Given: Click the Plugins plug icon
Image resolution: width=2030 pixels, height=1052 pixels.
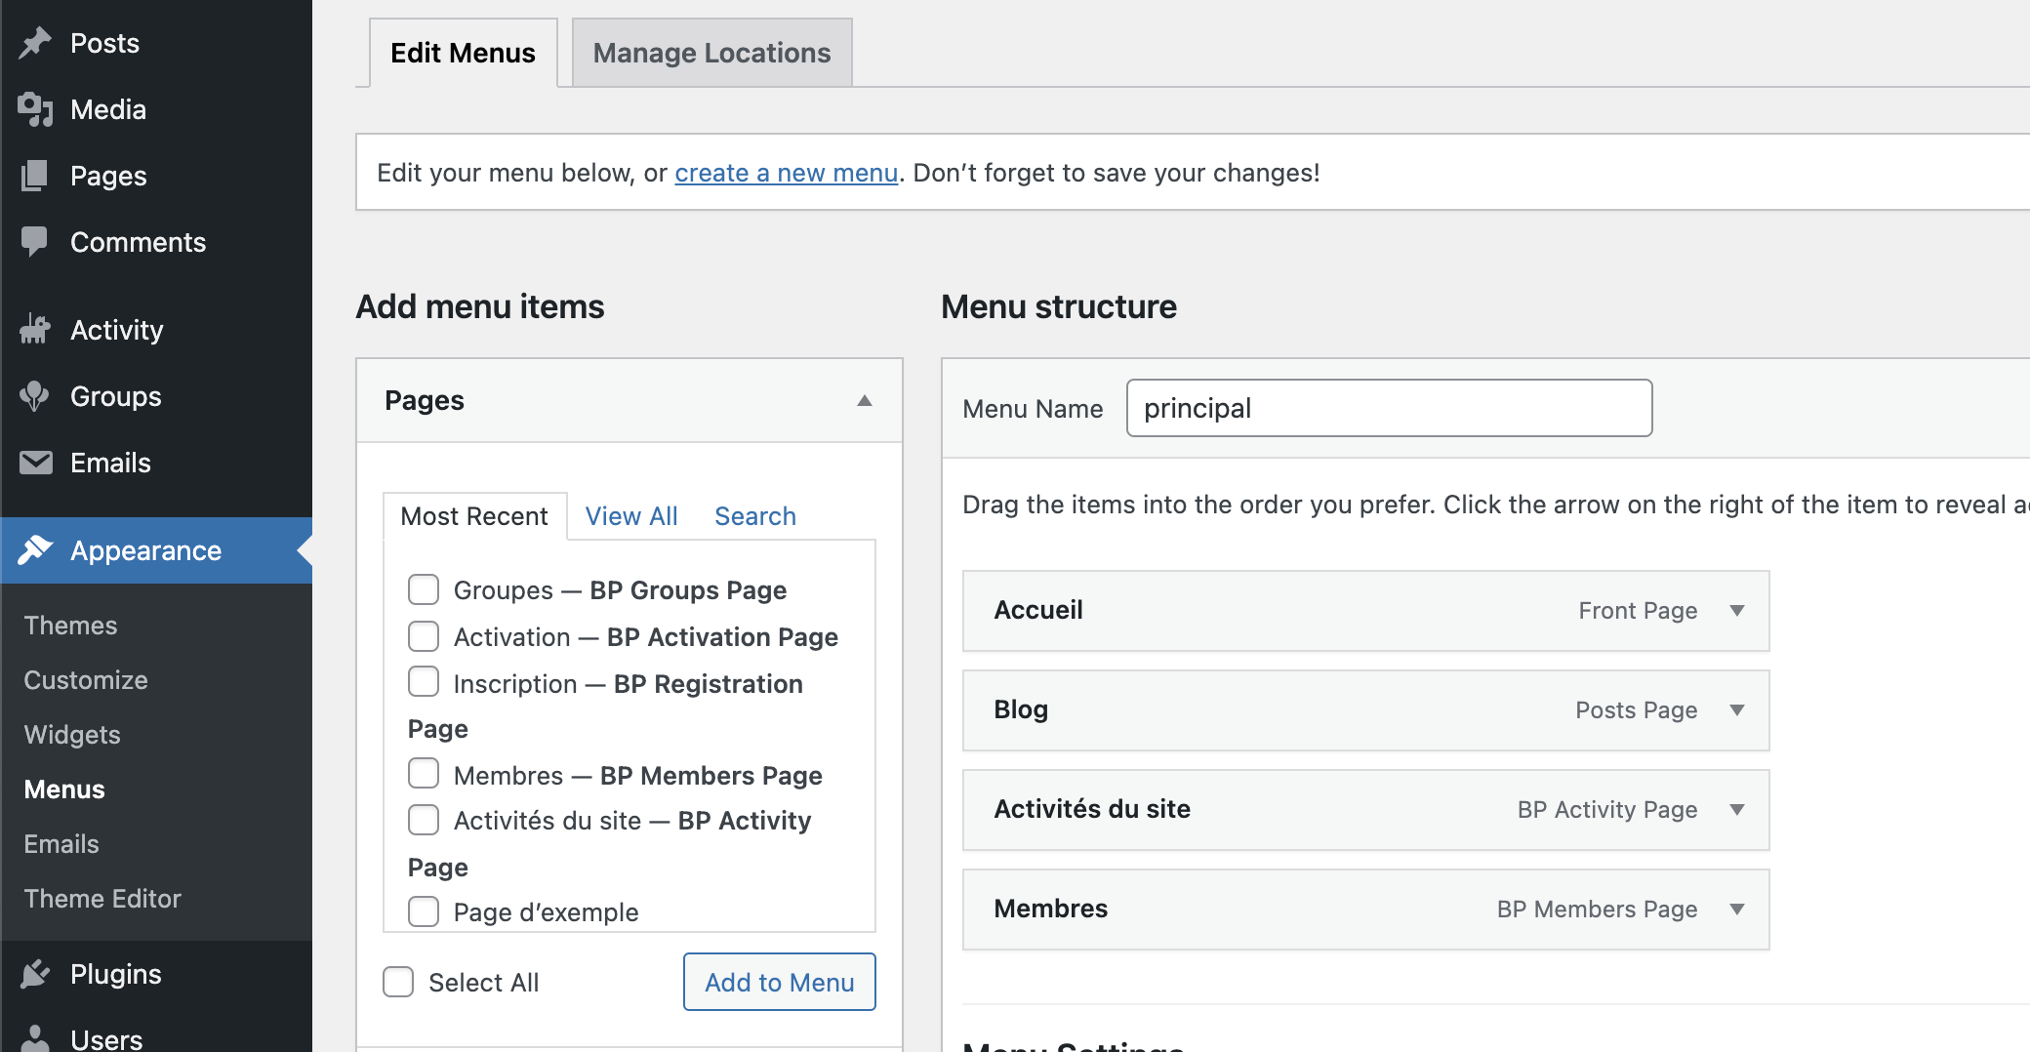Looking at the screenshot, I should (x=35, y=974).
